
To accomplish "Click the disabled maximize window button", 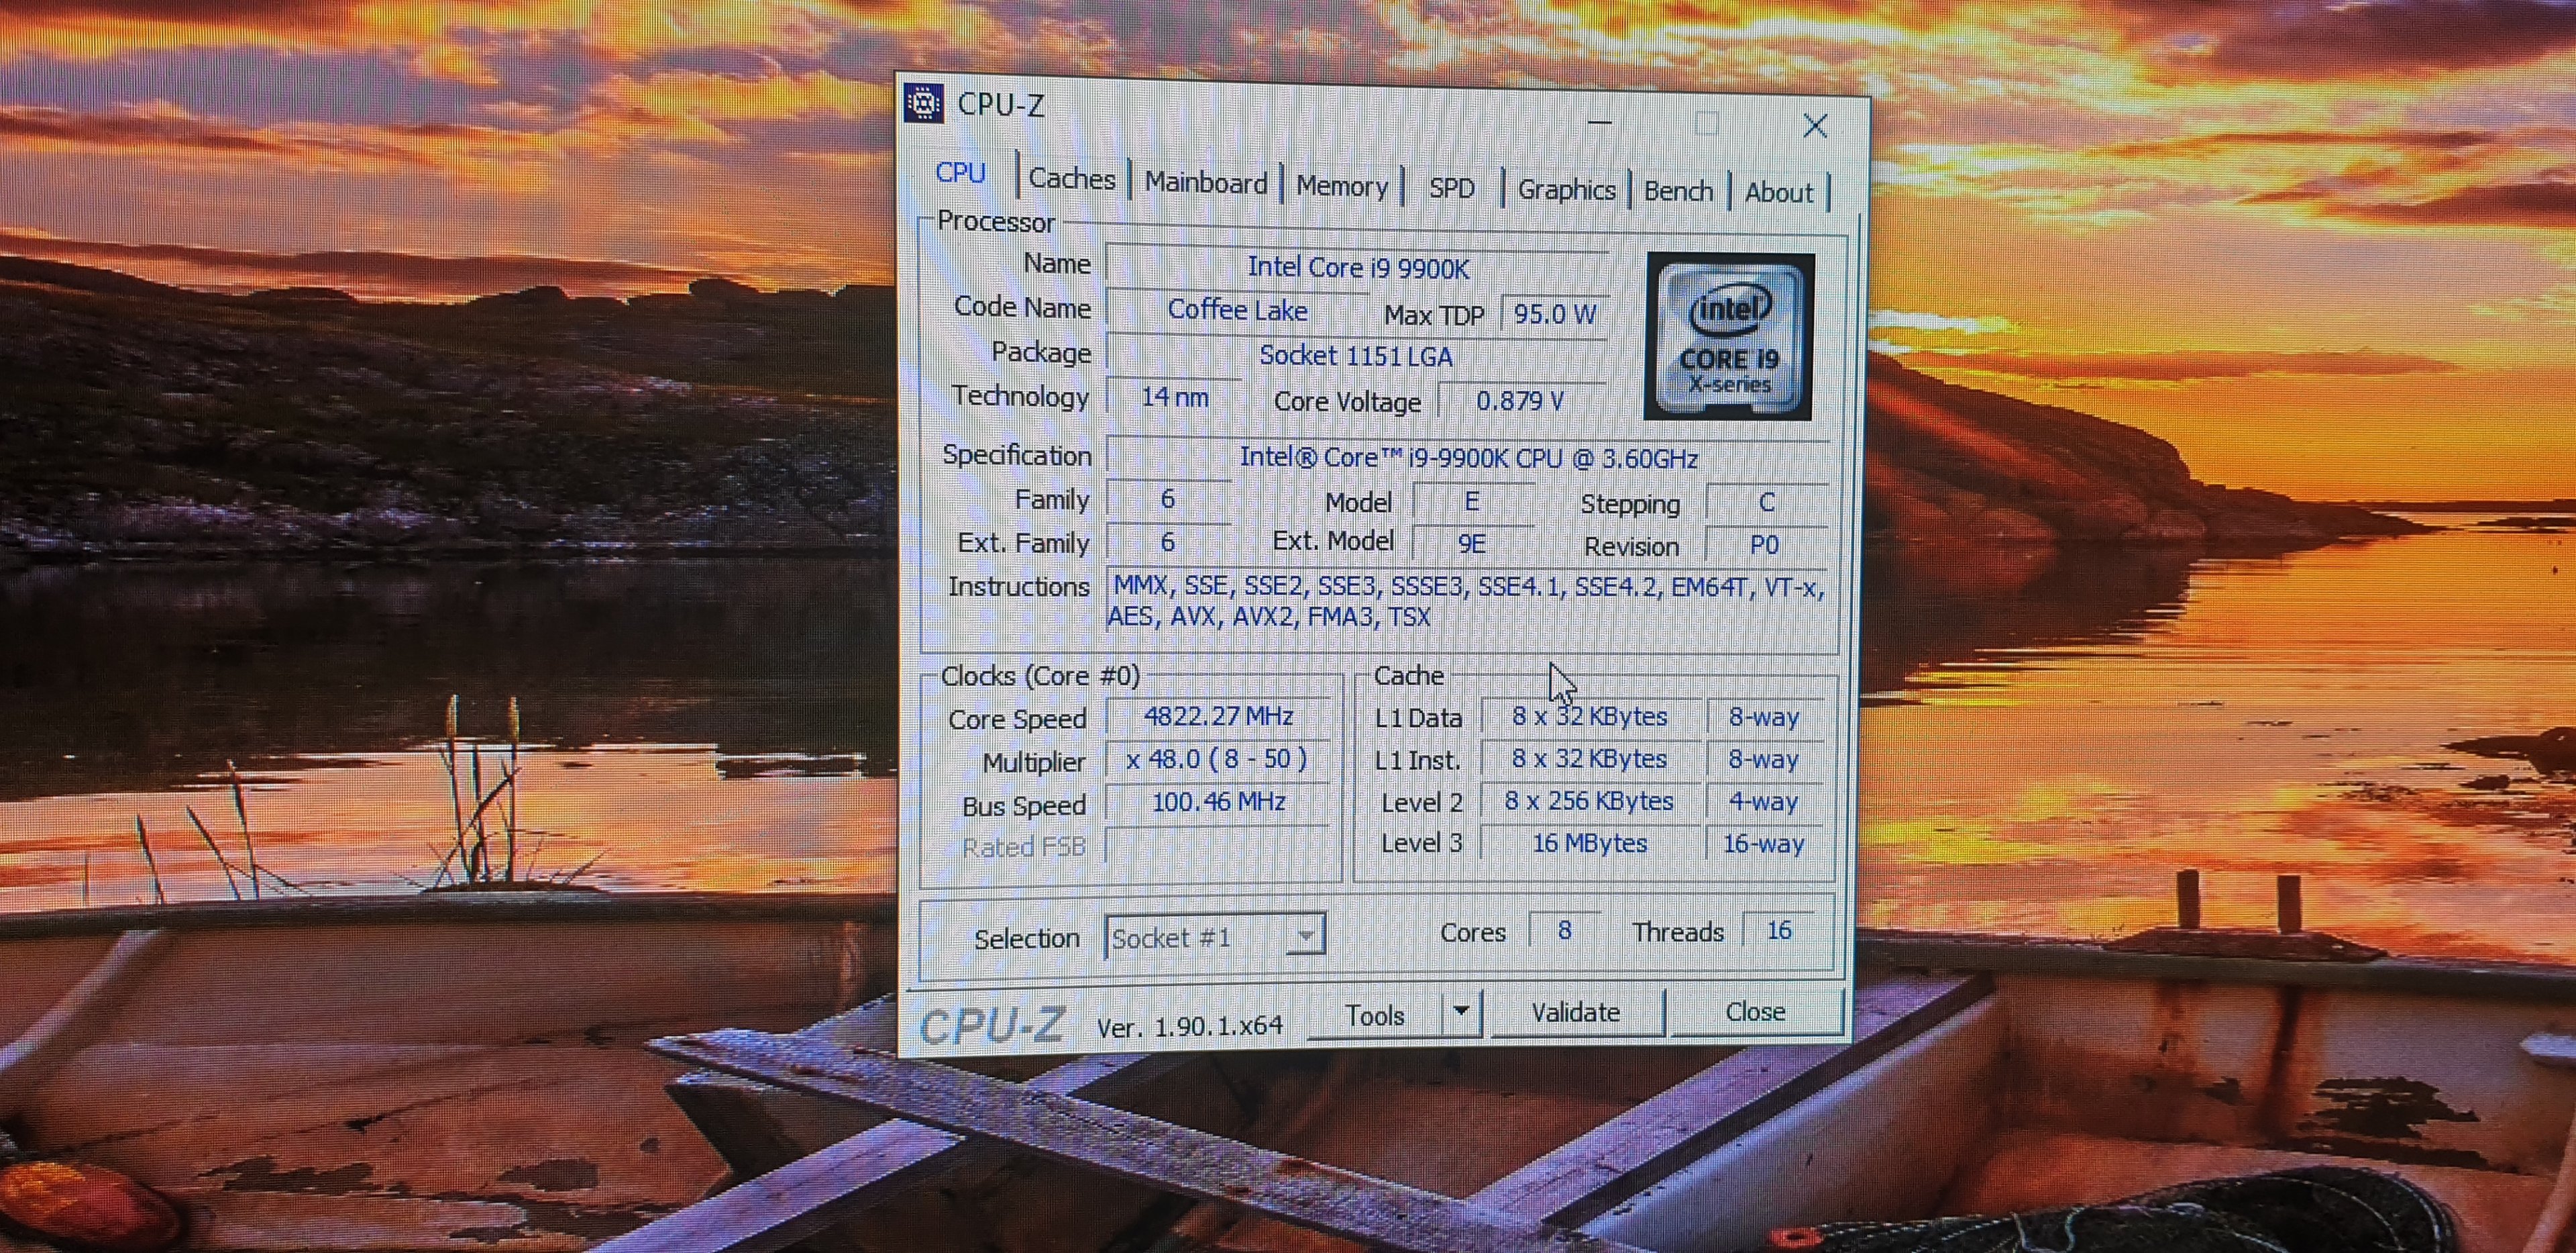I will click(x=1707, y=124).
